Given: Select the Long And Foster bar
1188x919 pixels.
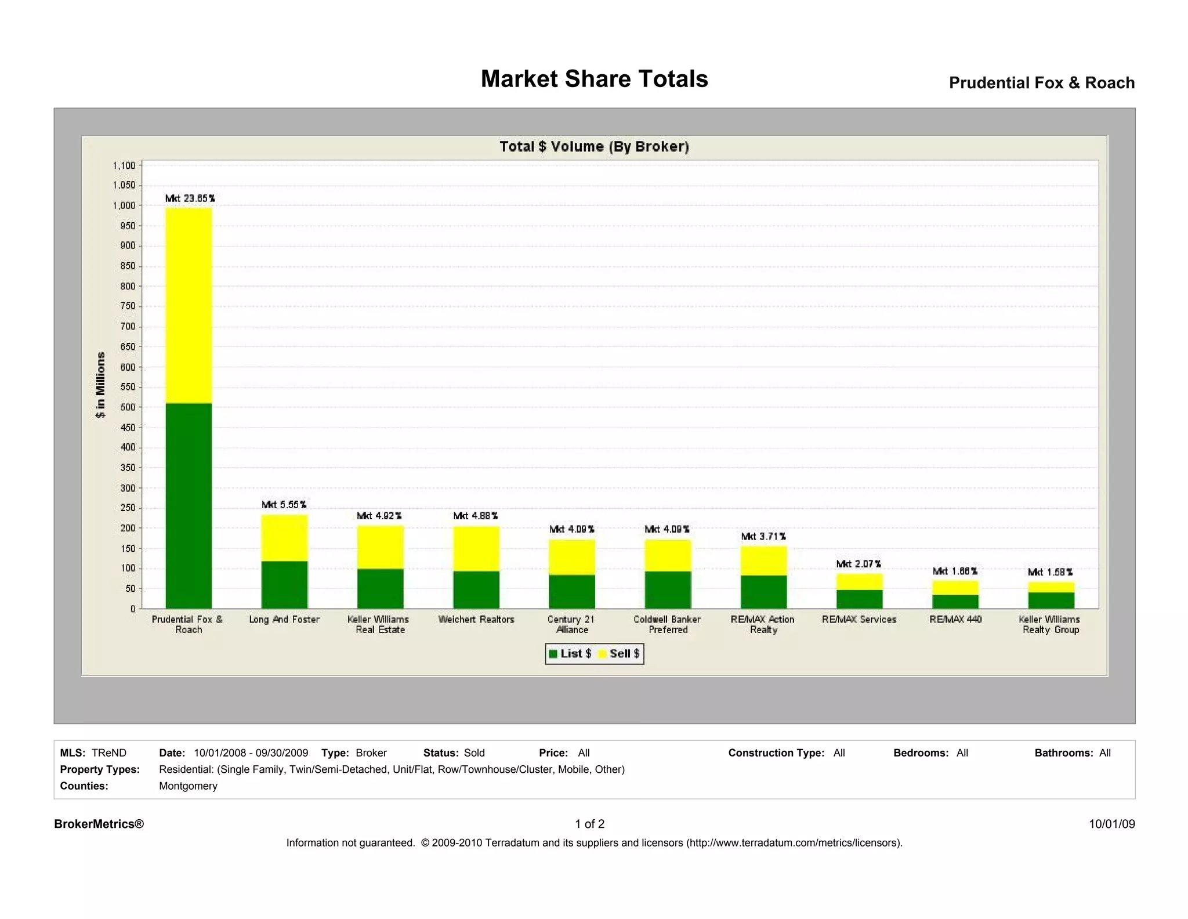Looking at the screenshot, I should (x=284, y=562).
